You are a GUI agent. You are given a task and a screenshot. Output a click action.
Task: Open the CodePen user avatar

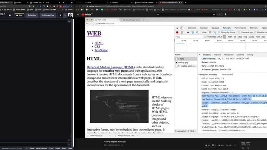(x=70, y=15)
